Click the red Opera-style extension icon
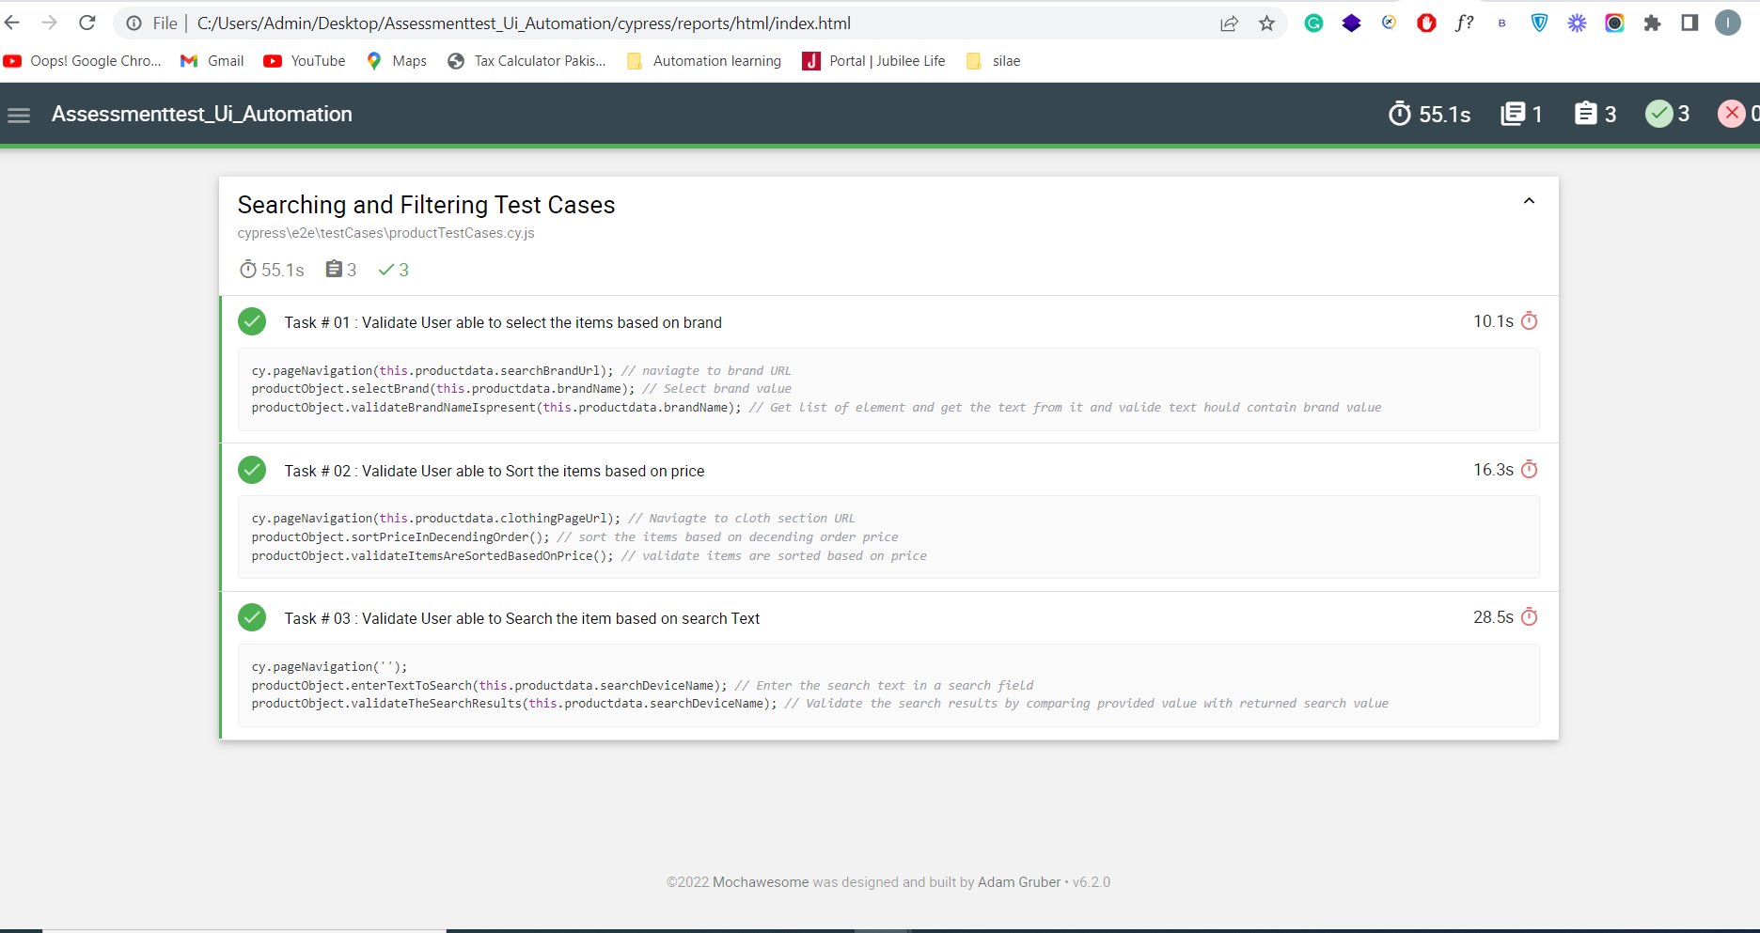The width and height of the screenshot is (1760, 933). (1426, 23)
